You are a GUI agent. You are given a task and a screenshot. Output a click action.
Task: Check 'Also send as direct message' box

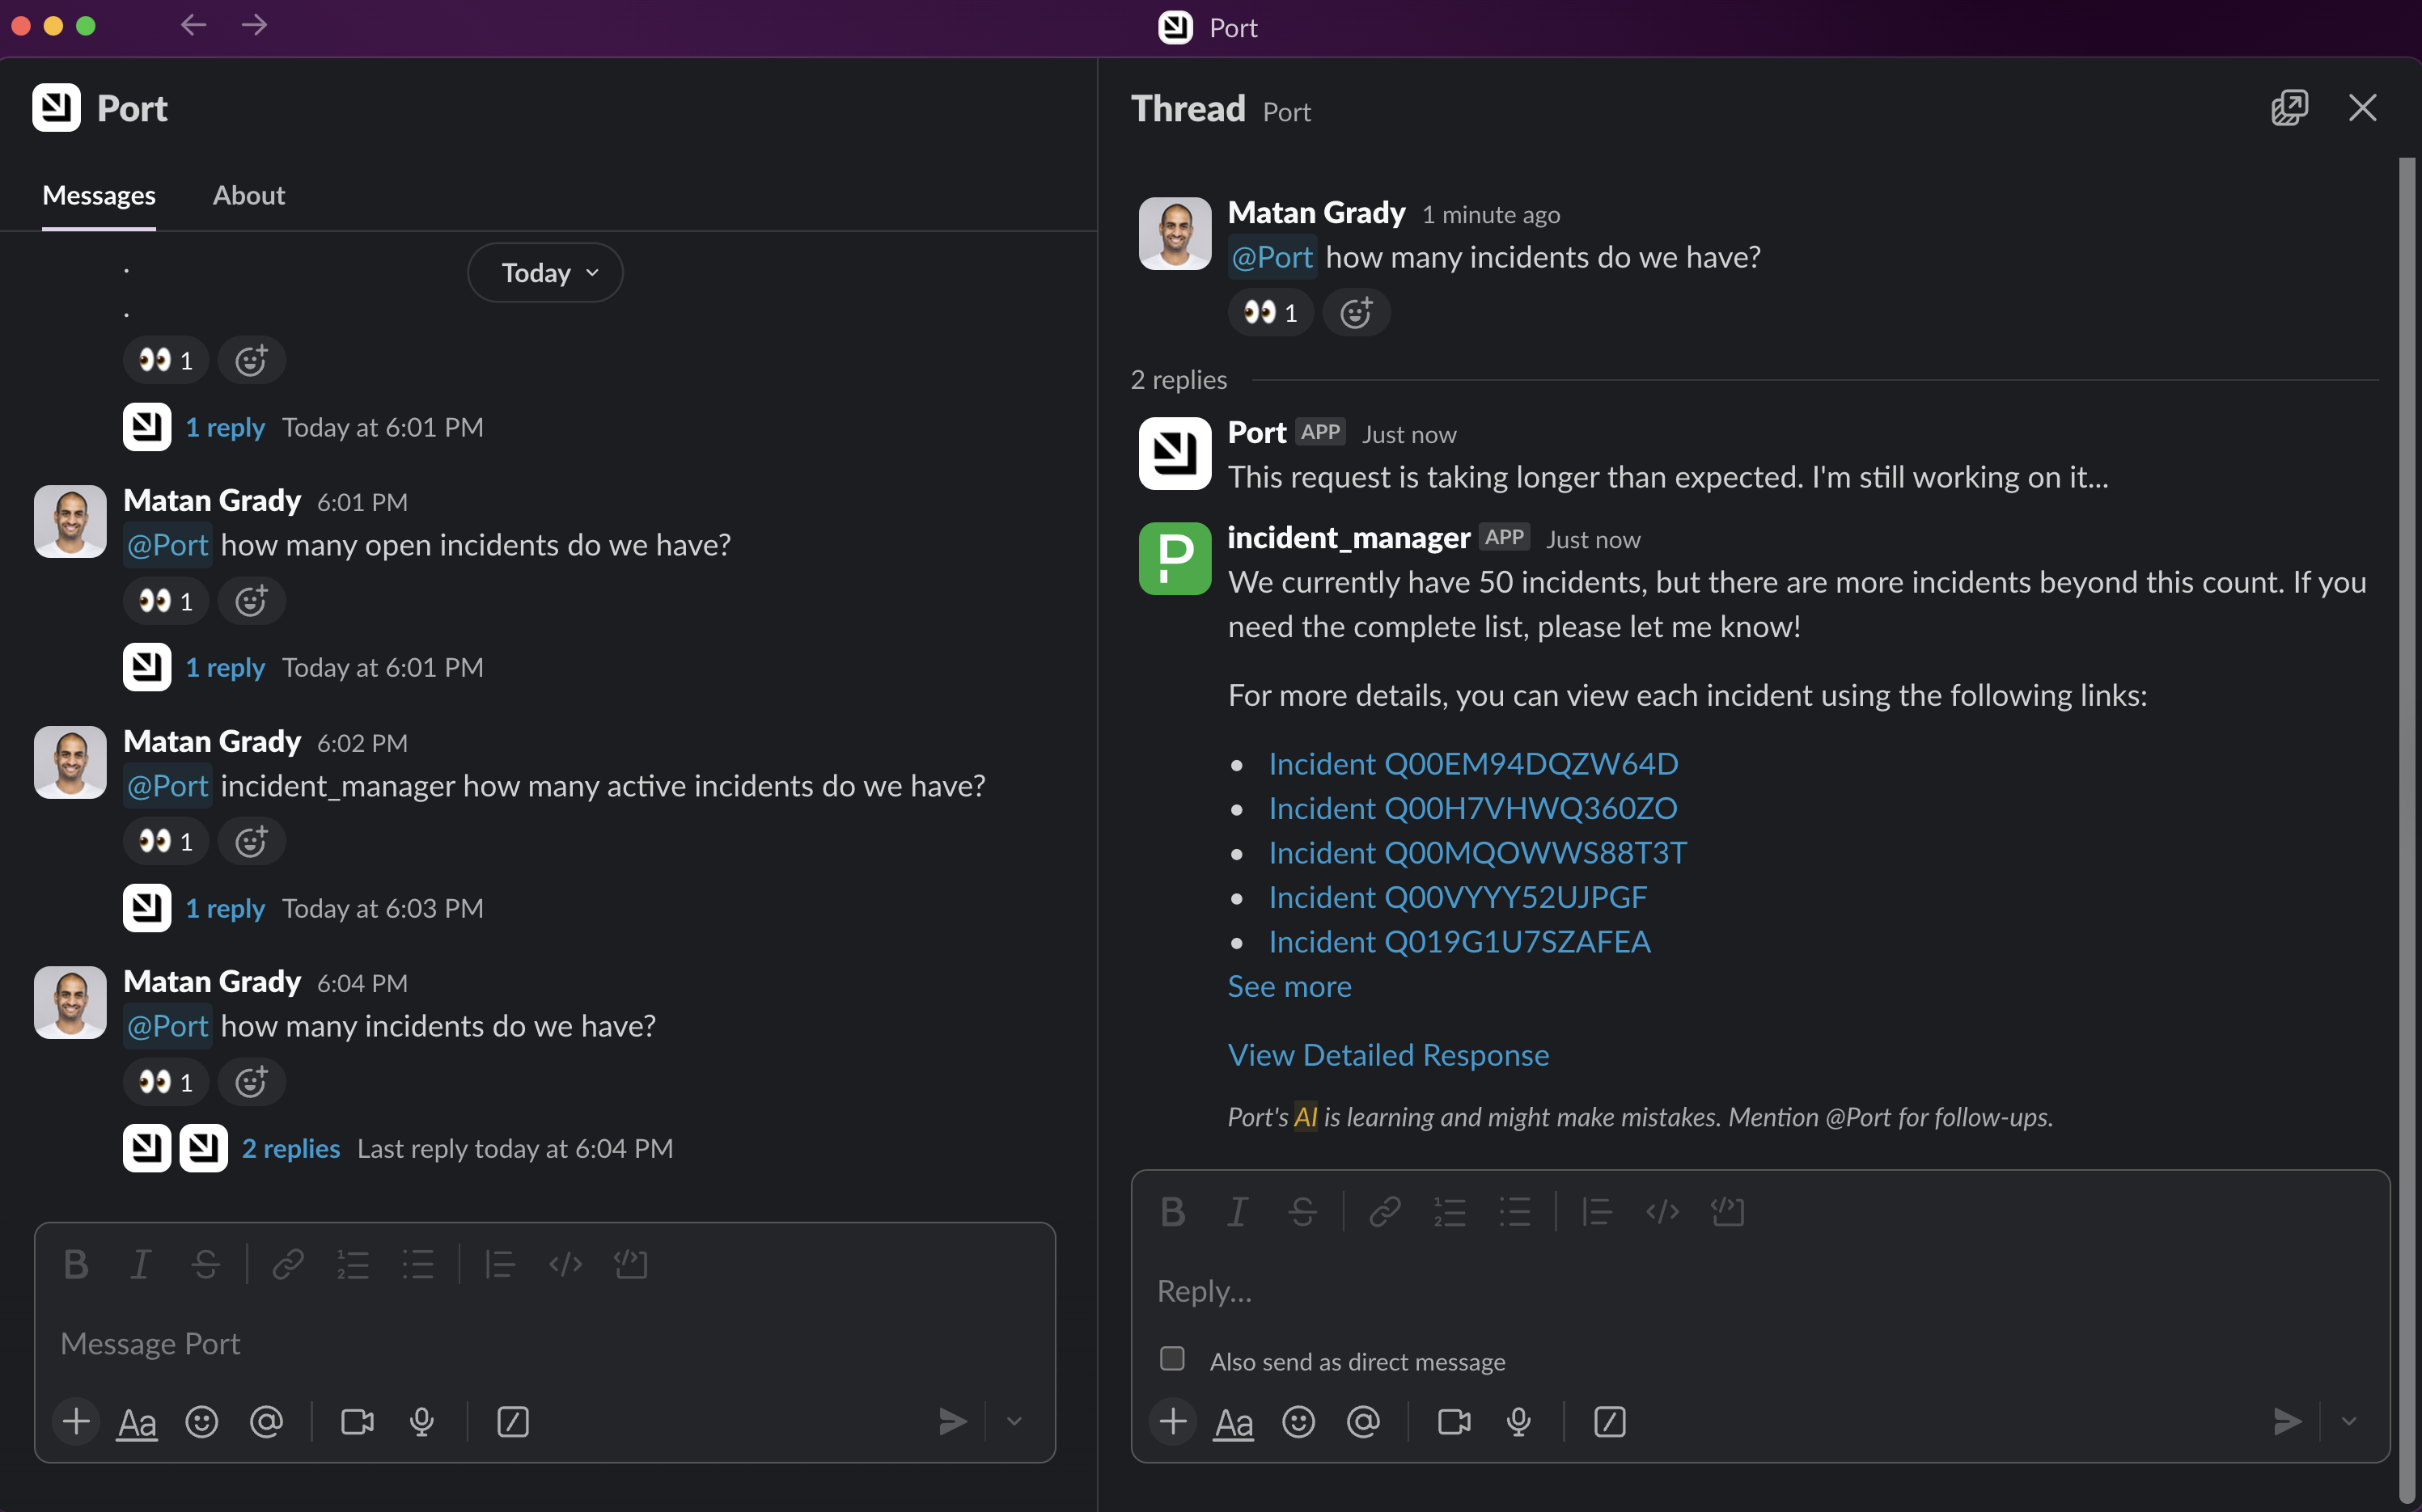pyautogui.click(x=1171, y=1358)
